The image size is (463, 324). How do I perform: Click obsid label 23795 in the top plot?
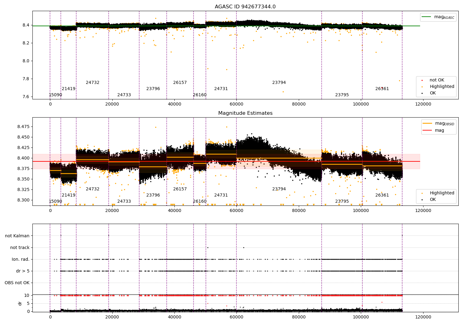(x=342, y=95)
